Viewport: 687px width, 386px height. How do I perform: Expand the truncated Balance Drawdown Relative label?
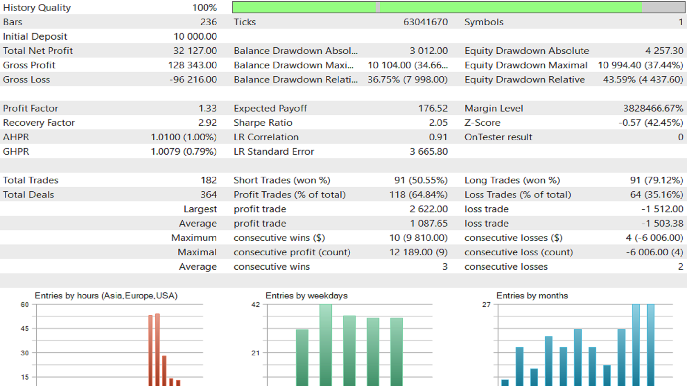coord(296,79)
